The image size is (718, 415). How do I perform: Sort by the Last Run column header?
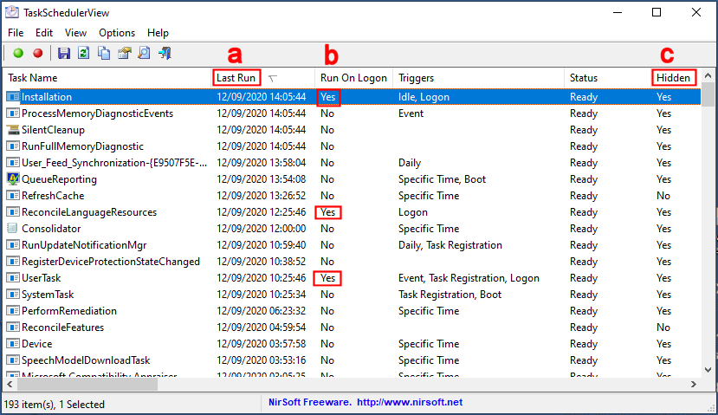(236, 78)
